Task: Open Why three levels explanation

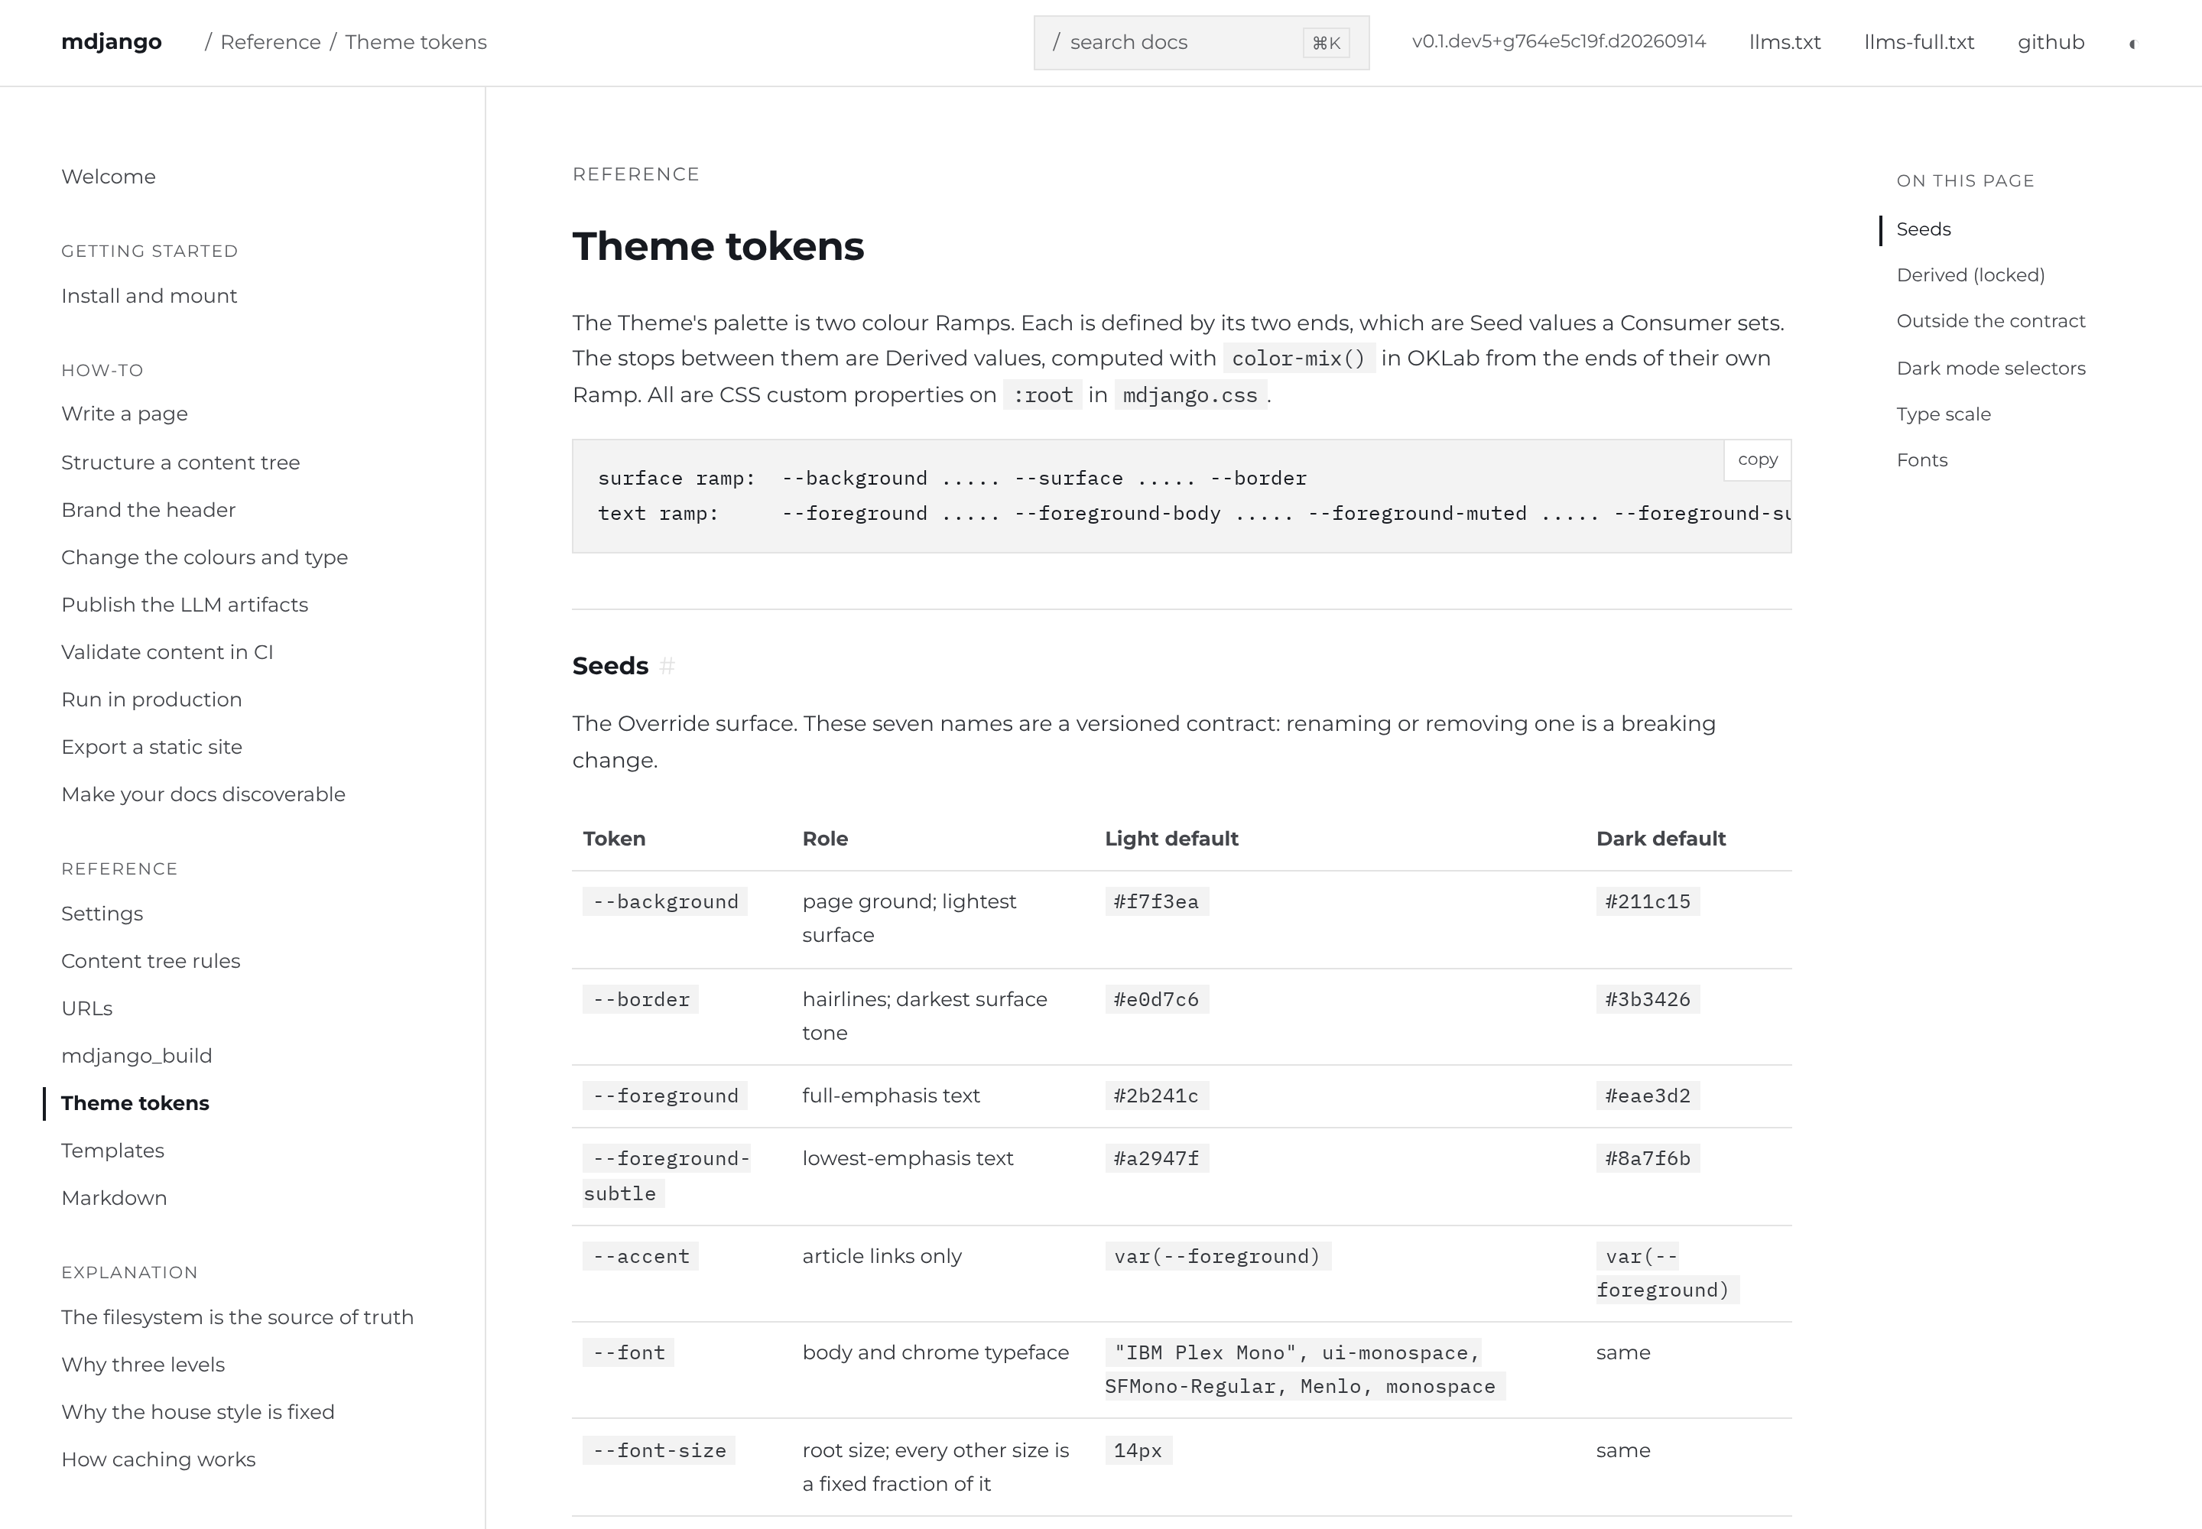Action: [143, 1365]
